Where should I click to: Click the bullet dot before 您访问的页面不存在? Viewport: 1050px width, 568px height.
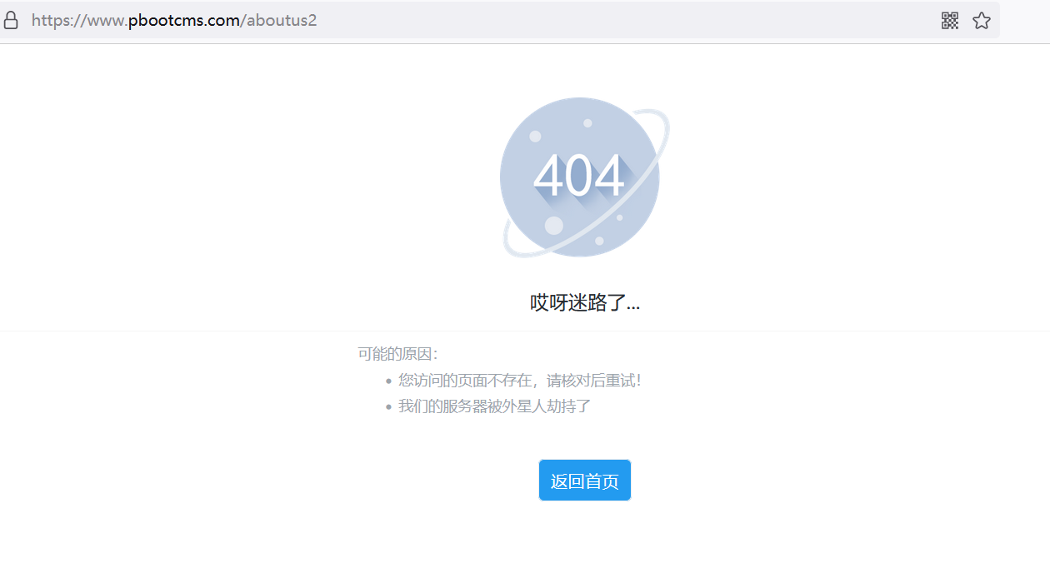(388, 381)
